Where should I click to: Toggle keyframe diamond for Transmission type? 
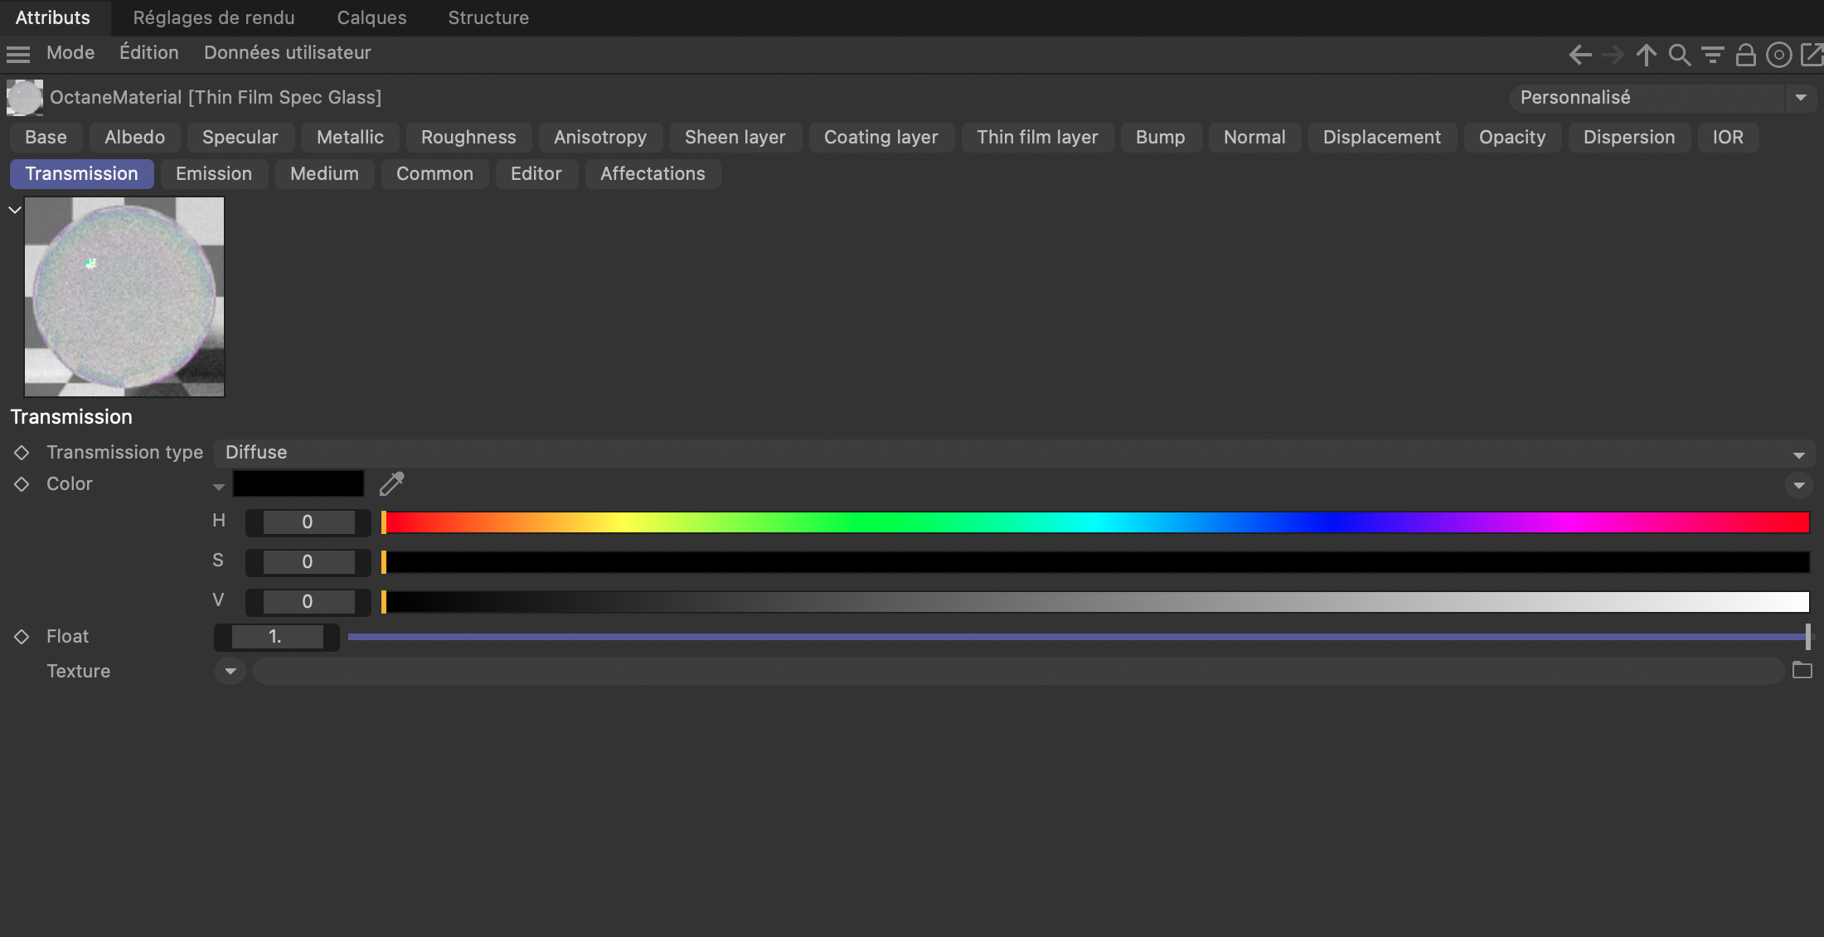[x=22, y=452]
